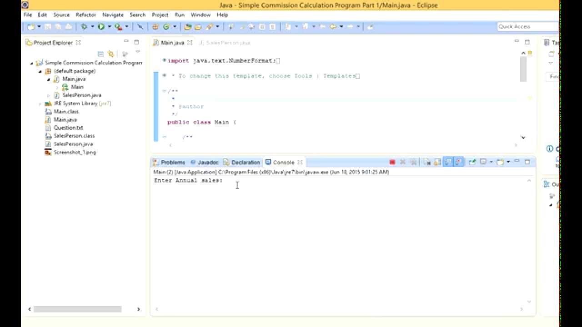This screenshot has height=327, width=582.
Task: Click the Last Edit Location toolbar icon
Action: [x=322, y=27]
